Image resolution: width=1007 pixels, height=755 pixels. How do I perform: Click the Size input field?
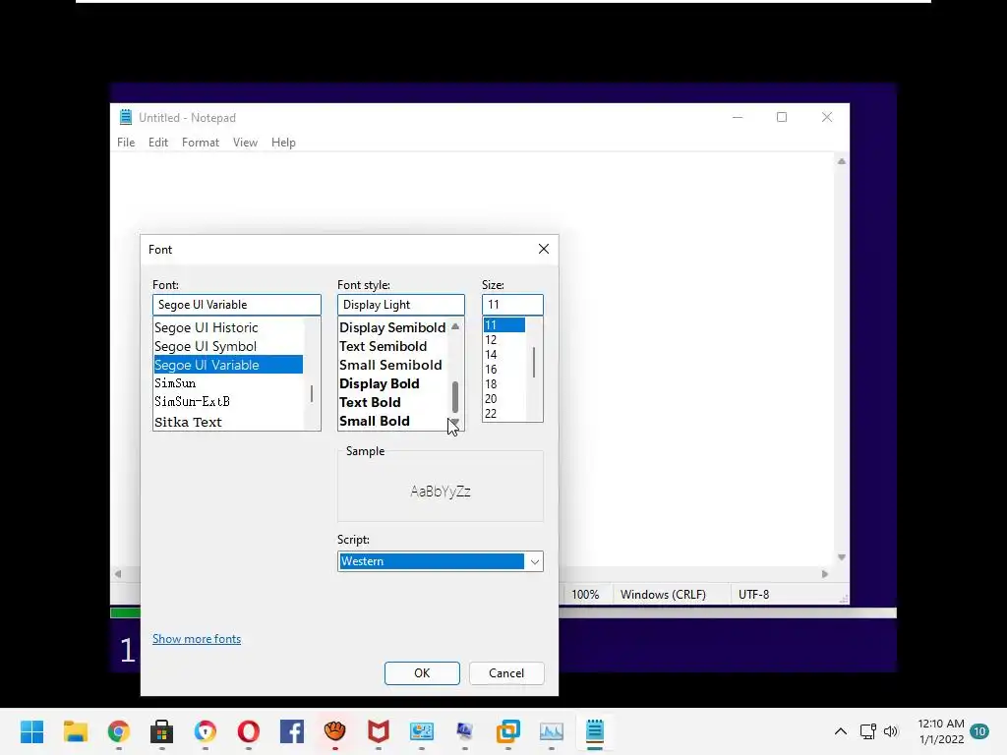click(x=512, y=305)
